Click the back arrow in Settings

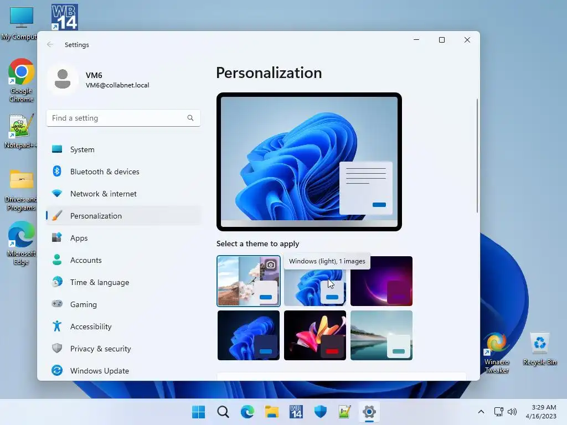50,44
